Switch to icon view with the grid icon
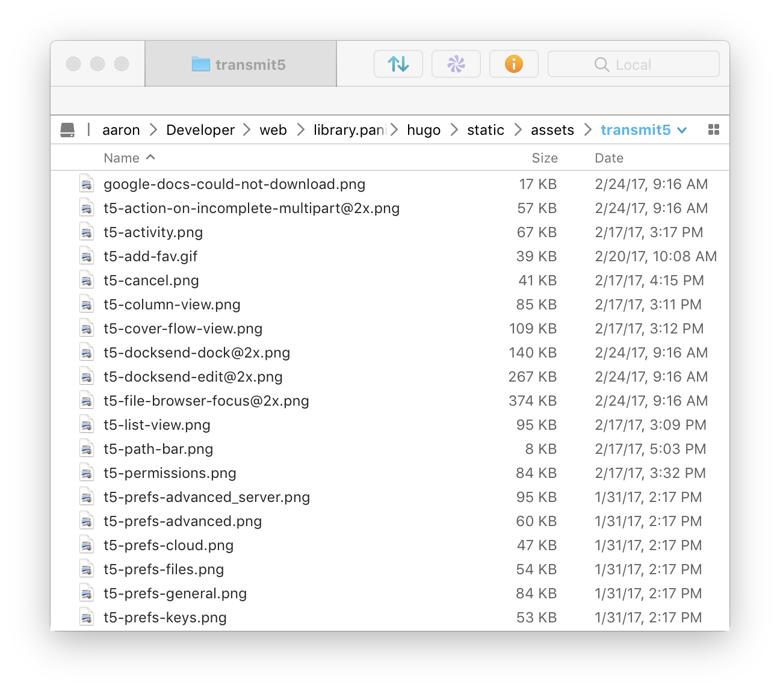This screenshot has width=780, height=691. click(713, 129)
